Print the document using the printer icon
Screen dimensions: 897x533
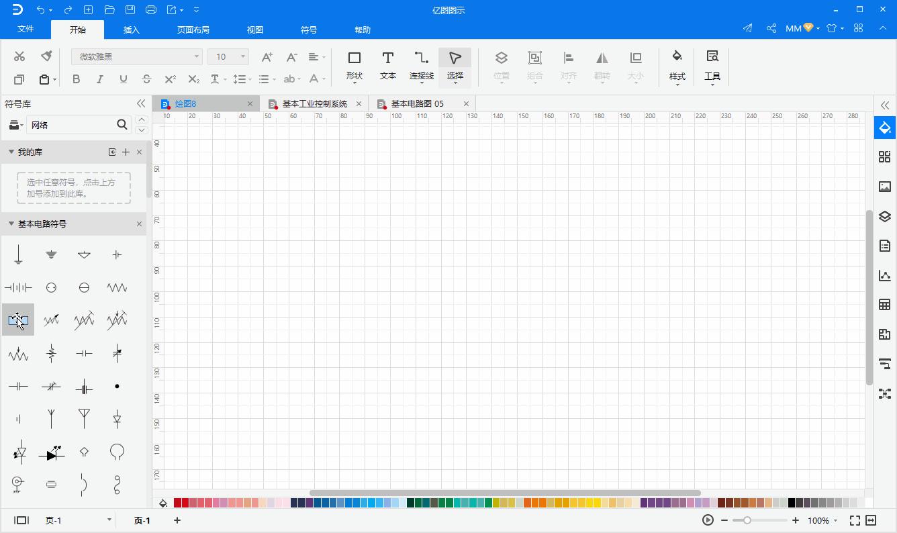tap(151, 10)
